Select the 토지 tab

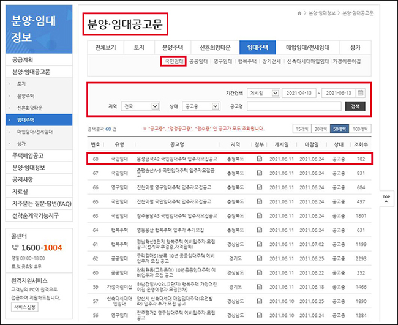139,48
